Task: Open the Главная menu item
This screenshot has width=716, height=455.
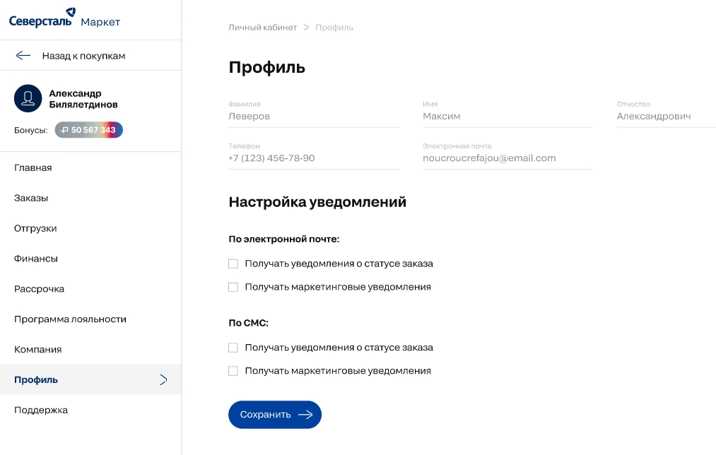Action: [x=33, y=167]
